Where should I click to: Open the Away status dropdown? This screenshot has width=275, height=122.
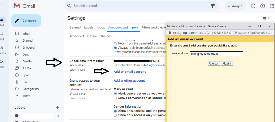(x=236, y=6)
